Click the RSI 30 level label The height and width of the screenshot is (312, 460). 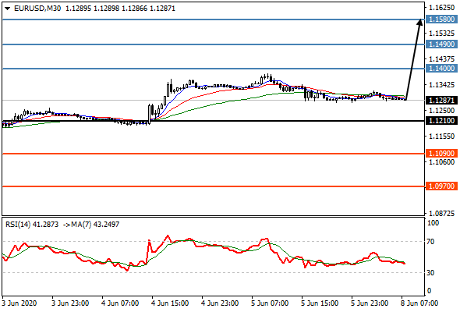[430, 273]
